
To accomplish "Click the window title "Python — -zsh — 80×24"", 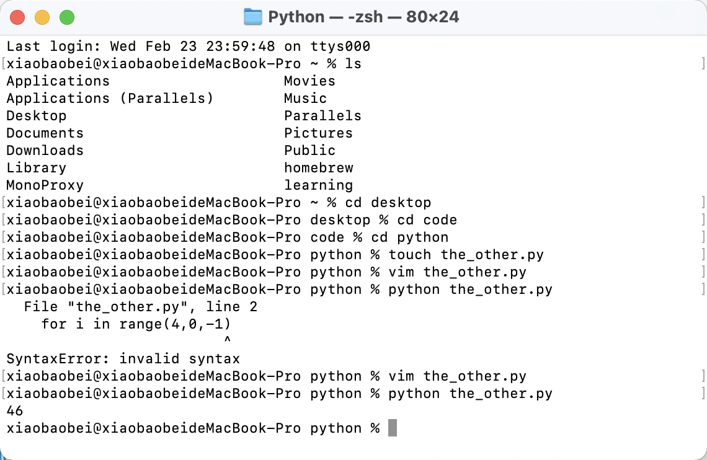I will [x=363, y=17].
